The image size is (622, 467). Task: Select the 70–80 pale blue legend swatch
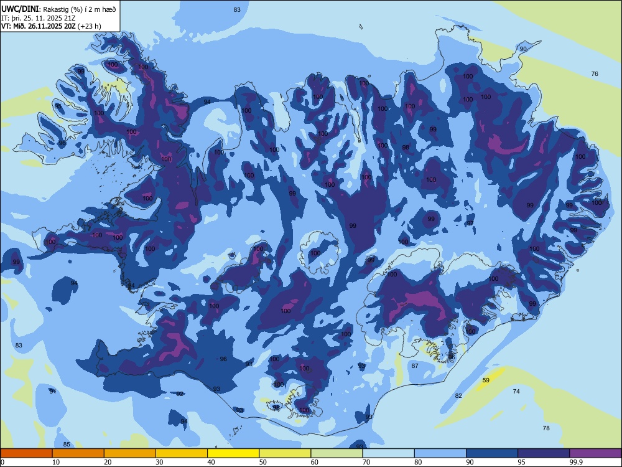pyautogui.click(x=388, y=453)
